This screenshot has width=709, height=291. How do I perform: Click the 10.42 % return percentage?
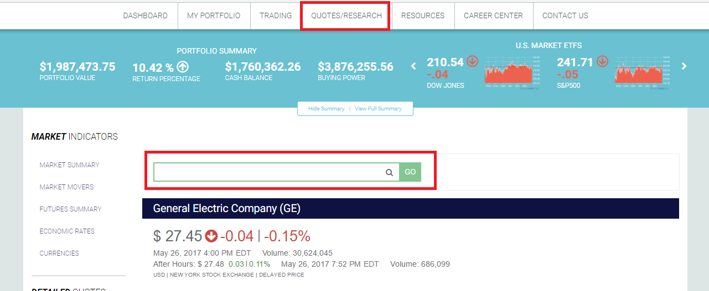coord(153,68)
